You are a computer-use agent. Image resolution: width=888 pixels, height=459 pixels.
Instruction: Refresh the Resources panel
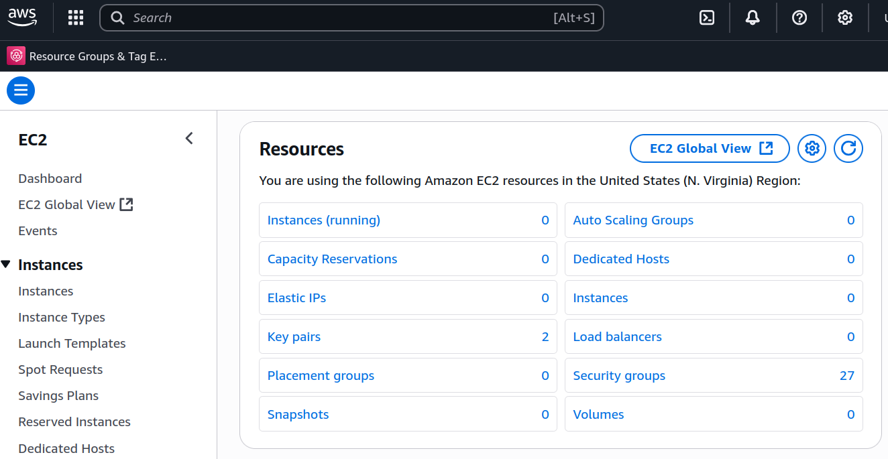click(848, 148)
